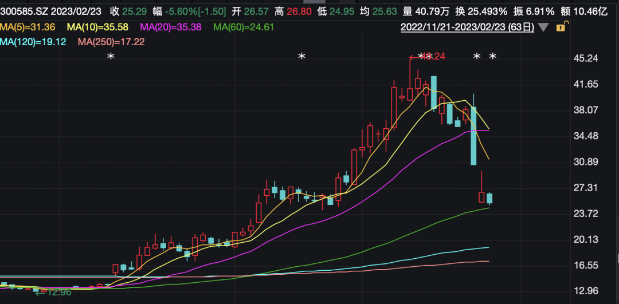Click the last cyan candlestick on chart
Viewport: 619px width, 304px height.
click(489, 199)
